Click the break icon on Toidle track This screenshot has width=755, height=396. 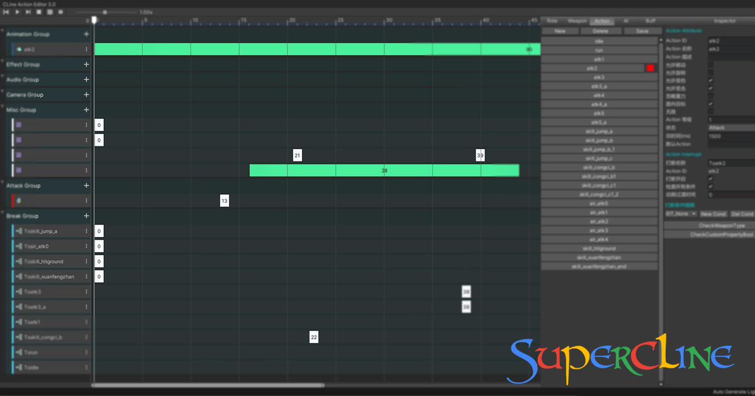[19, 368]
